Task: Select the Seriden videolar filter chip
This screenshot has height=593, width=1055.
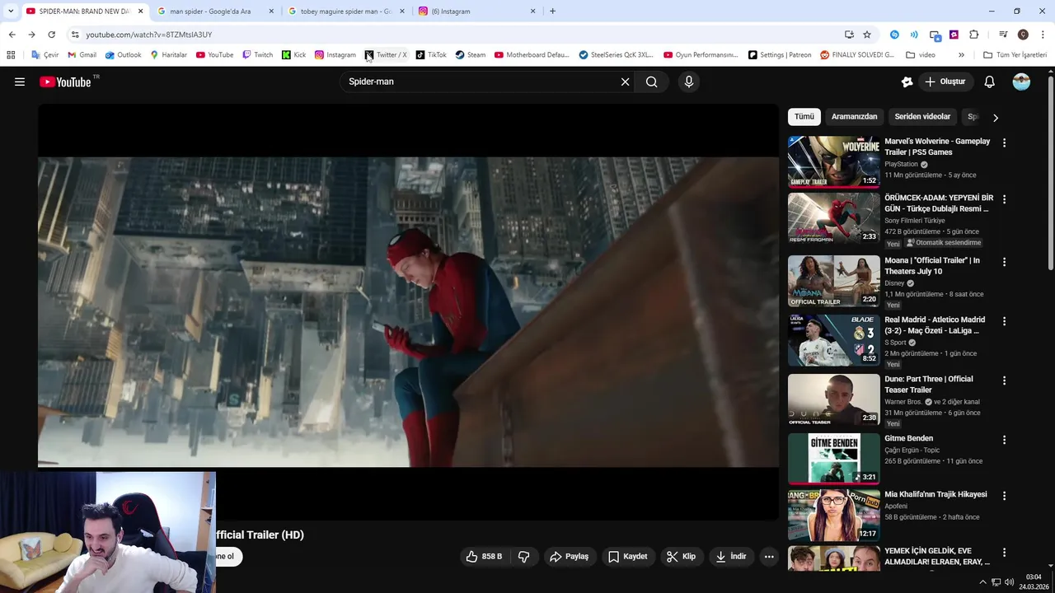Action: (922, 117)
